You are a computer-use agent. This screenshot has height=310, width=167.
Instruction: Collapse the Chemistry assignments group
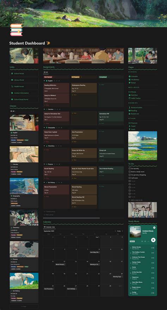[44, 146]
